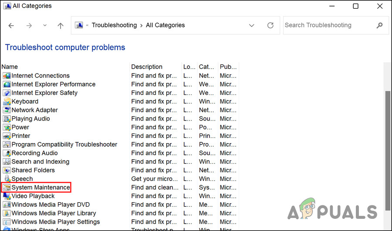Sort the list by Description column
392x231 pixels.
coord(147,67)
